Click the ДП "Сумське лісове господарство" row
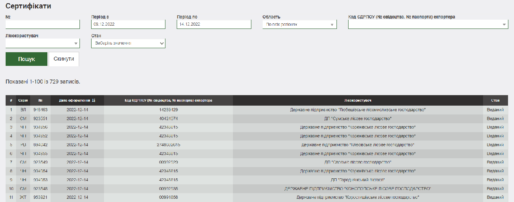Screen dimensions: 514x202 pyautogui.click(x=358, y=118)
